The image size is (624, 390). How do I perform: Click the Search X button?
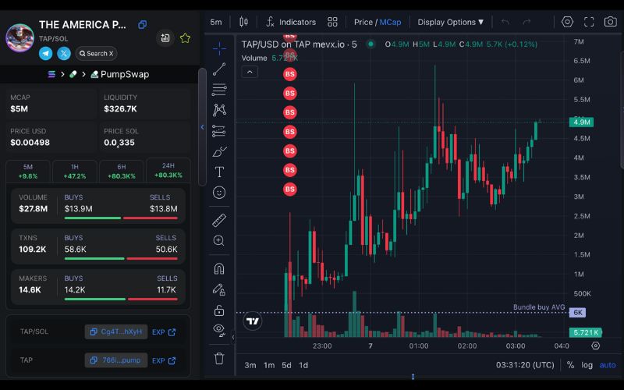click(x=96, y=53)
